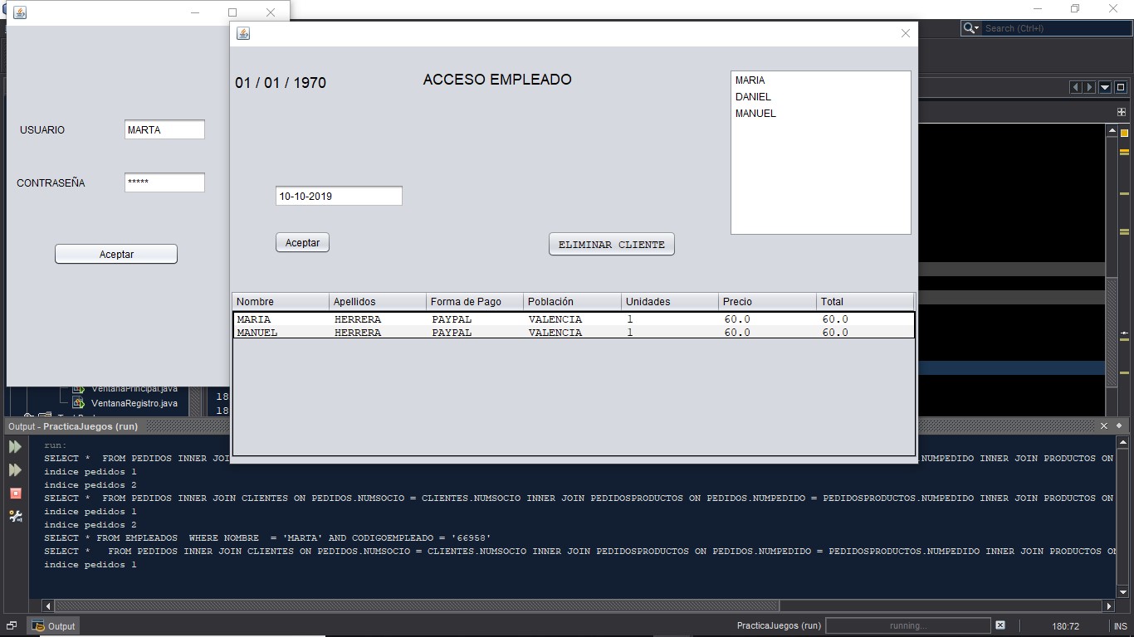Minimize Output panel diamond icon
The height and width of the screenshot is (637, 1134).
click(x=1119, y=425)
